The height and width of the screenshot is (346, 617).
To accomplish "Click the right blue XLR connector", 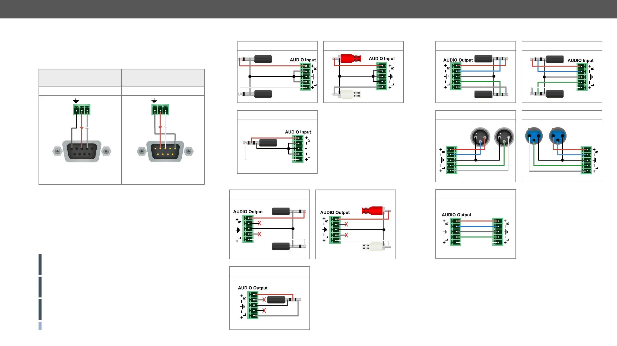I will coord(558,136).
